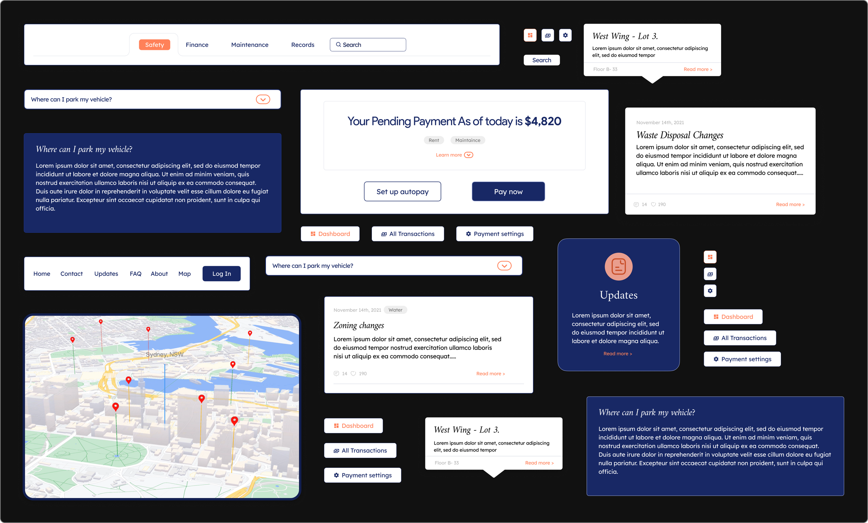The width and height of the screenshot is (868, 523).
Task: Click Set up autopay button
Action: (x=402, y=192)
